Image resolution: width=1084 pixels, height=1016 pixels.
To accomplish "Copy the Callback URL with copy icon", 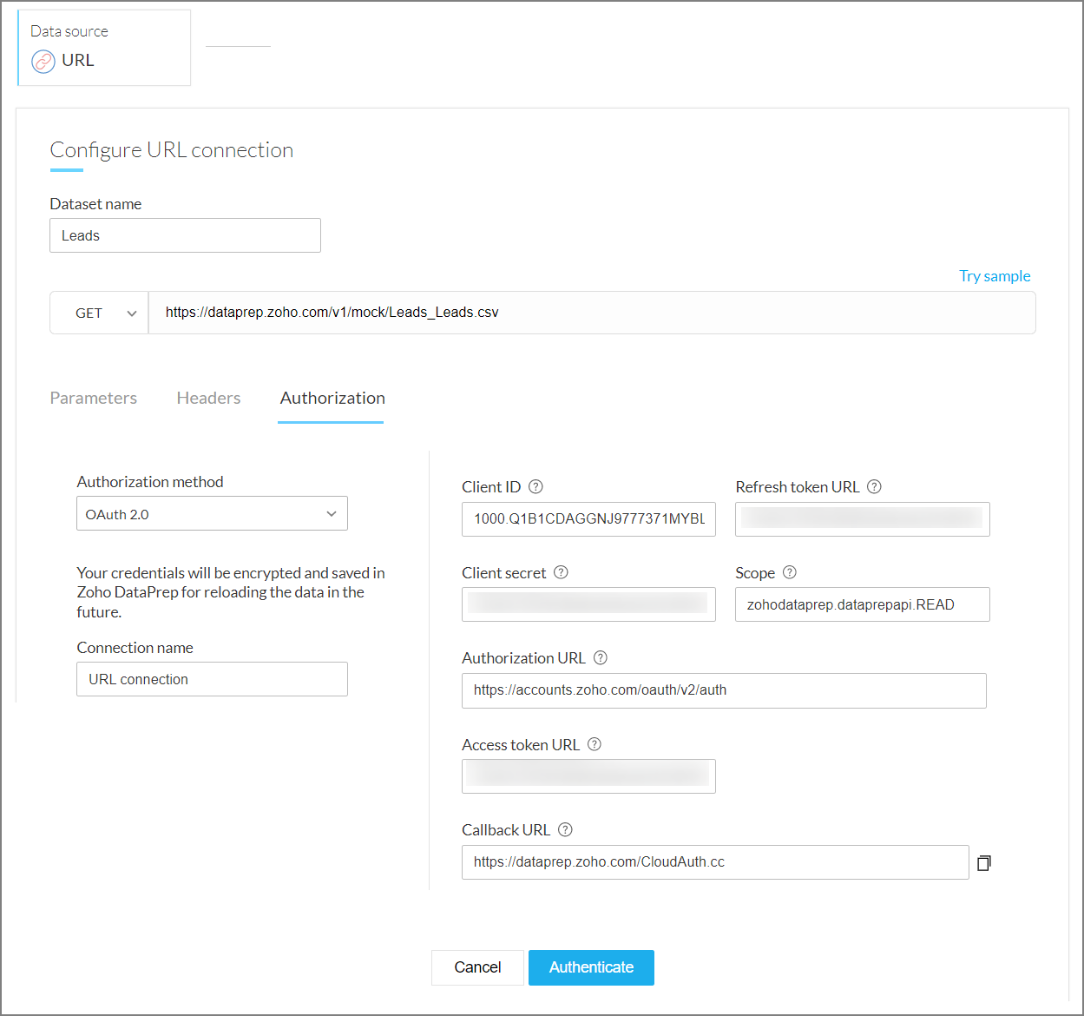I will point(983,862).
